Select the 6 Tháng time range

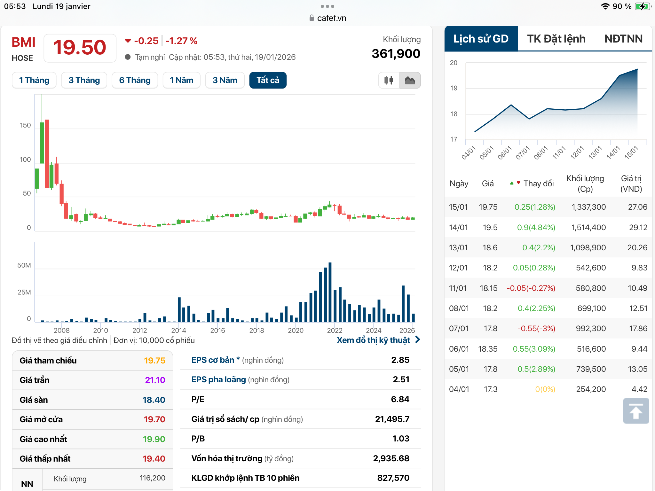click(135, 80)
